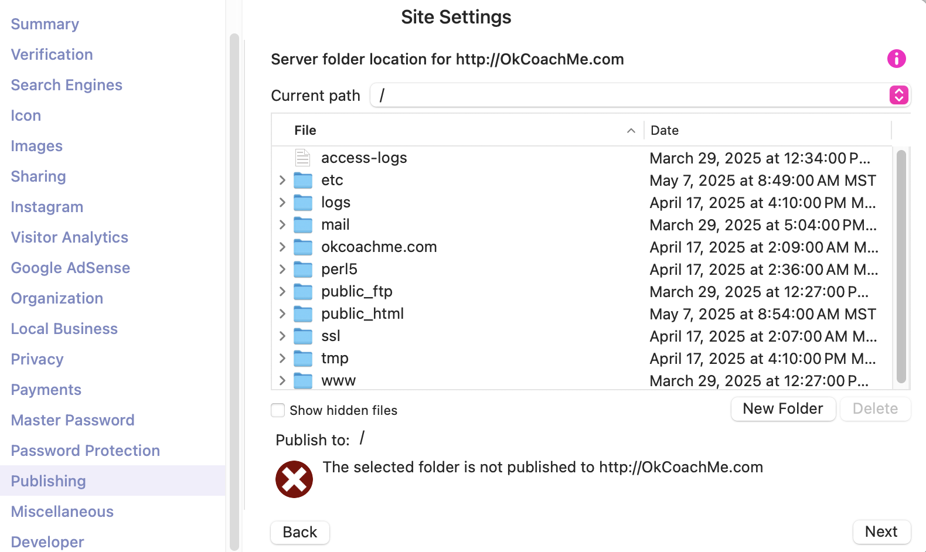Select Icon in sidebar
The height and width of the screenshot is (552, 926).
tap(26, 115)
